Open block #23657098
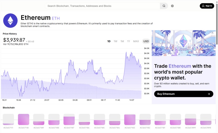This screenshot has height=133, width=218. (x=206, y=119)
